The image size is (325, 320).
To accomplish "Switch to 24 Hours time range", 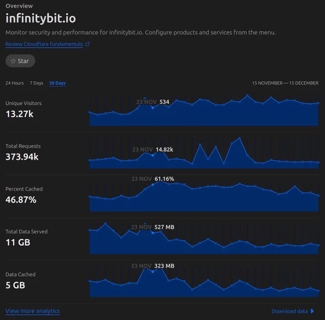I will pyautogui.click(x=14, y=83).
